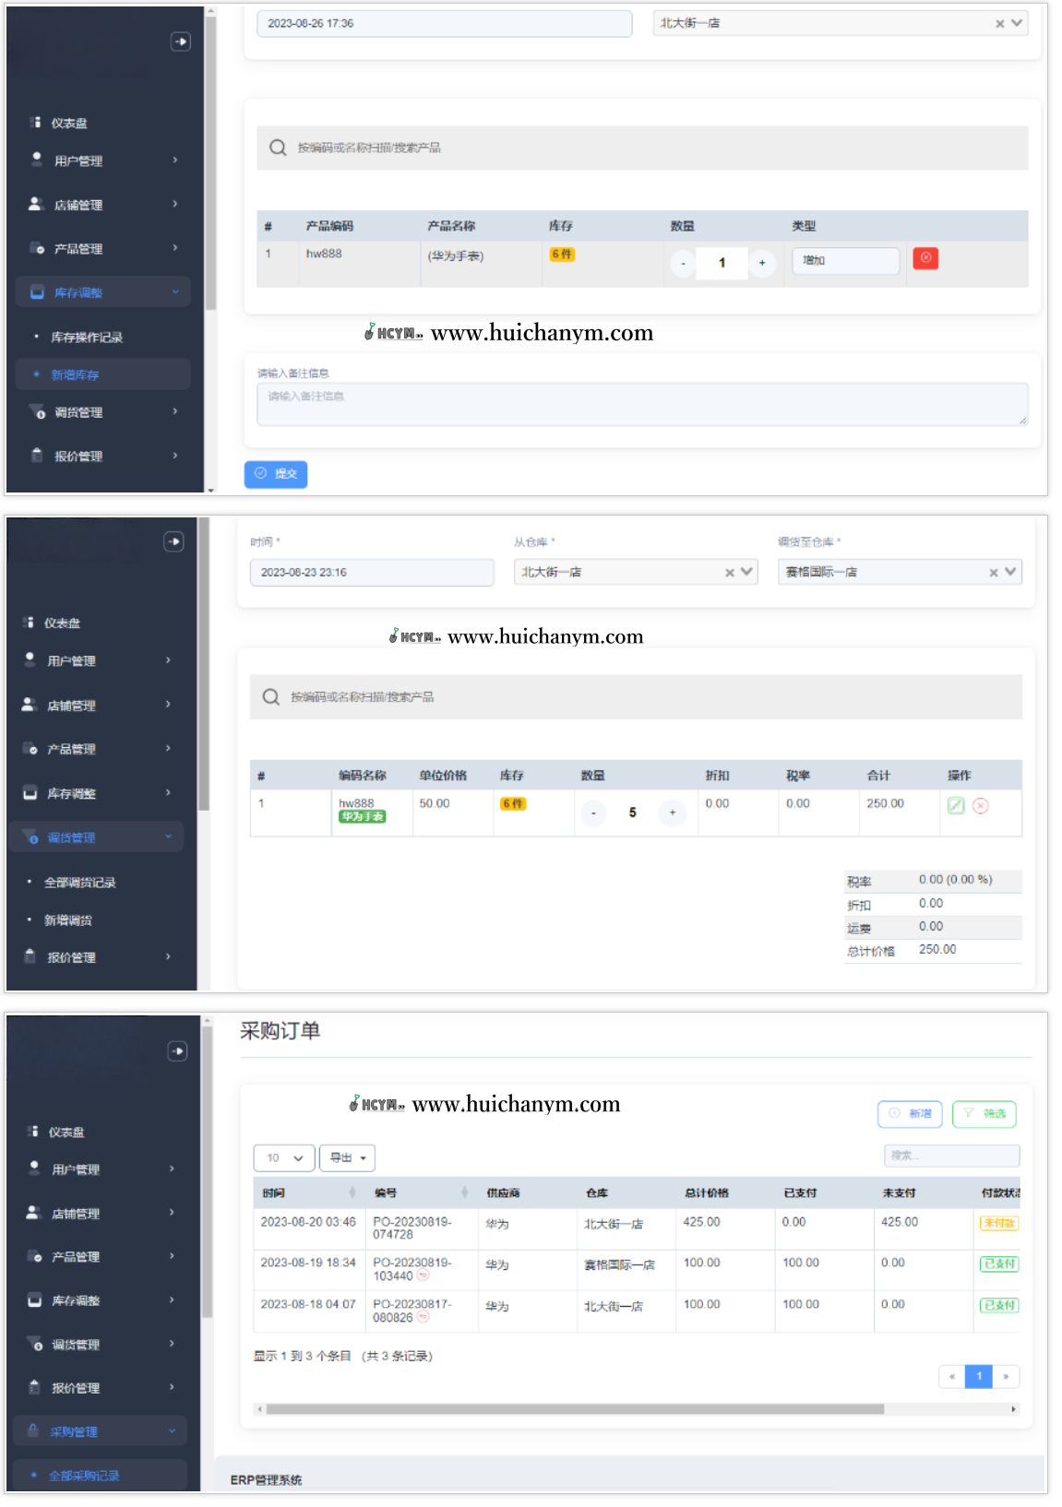Viewport: 1062px width, 1507px height.
Task: Collapse sidebar using arrow icon in 调货 transfer screen
Action: point(173,541)
